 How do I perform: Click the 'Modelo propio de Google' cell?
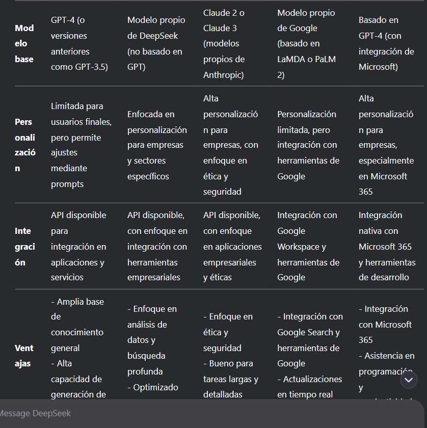point(307,44)
